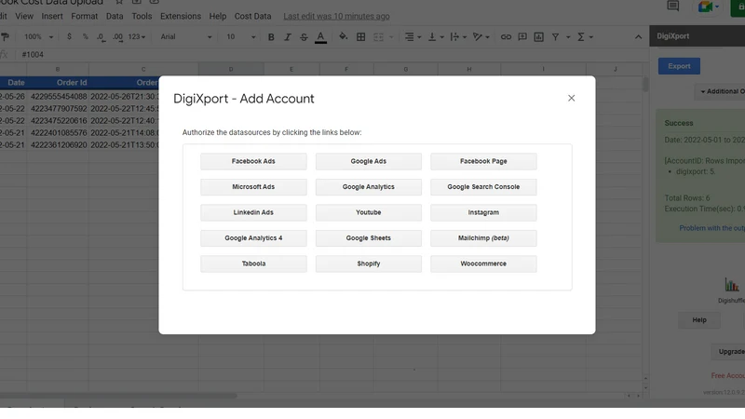Click the formula bar containing #1004
745x419 pixels.
point(332,55)
